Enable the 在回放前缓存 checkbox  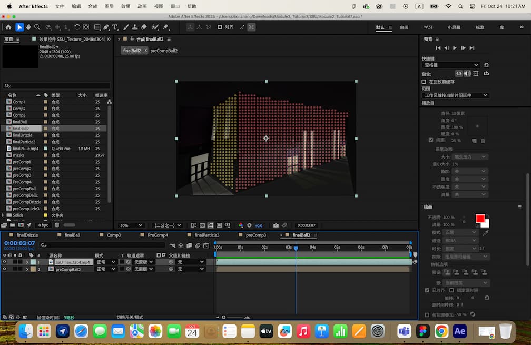tap(424, 82)
